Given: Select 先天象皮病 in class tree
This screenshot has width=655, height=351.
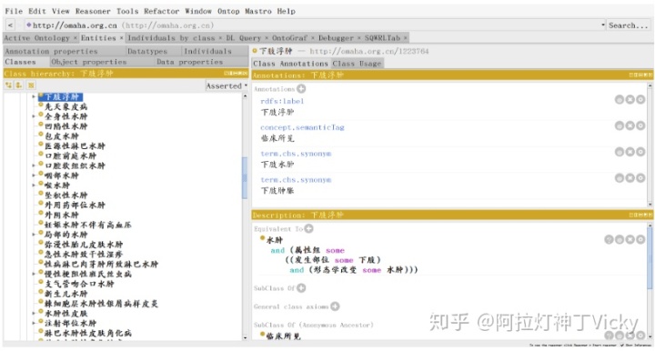Looking at the screenshot, I should pos(66,106).
